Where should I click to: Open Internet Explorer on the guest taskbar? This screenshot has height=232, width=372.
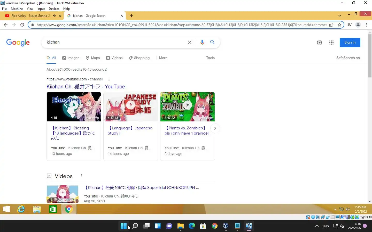tap(21, 209)
